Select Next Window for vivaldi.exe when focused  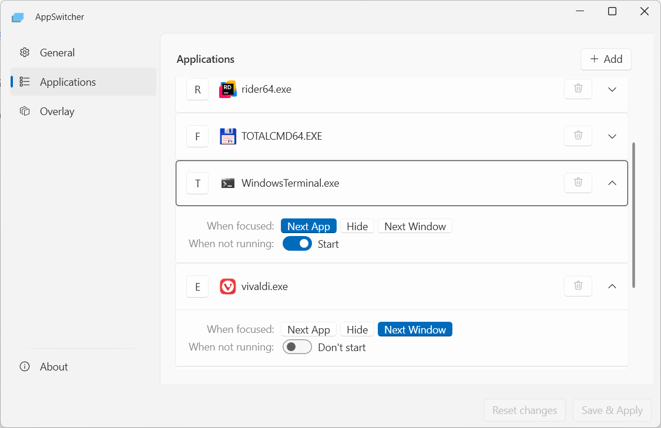coord(415,329)
